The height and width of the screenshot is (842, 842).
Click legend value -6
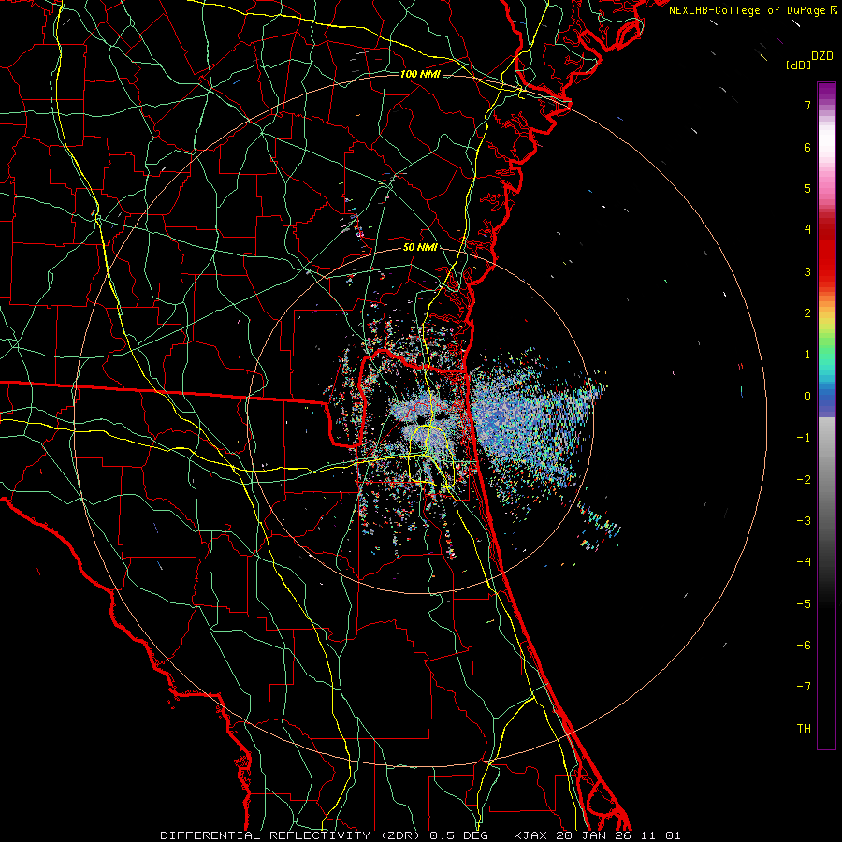click(804, 645)
